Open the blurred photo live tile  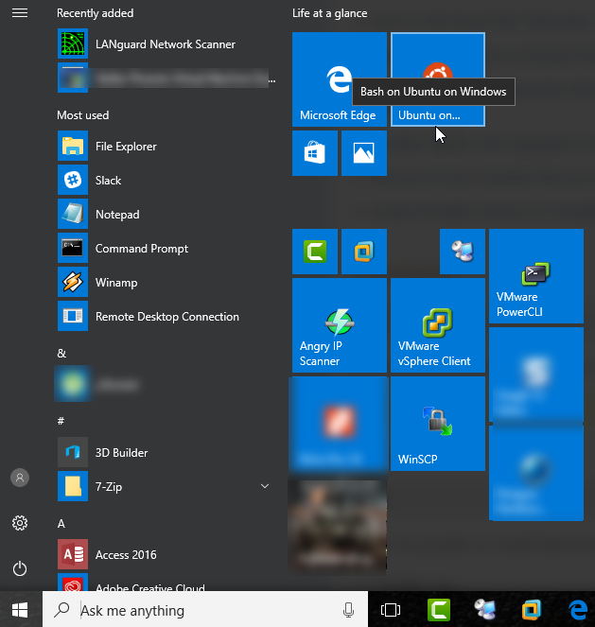[338, 527]
